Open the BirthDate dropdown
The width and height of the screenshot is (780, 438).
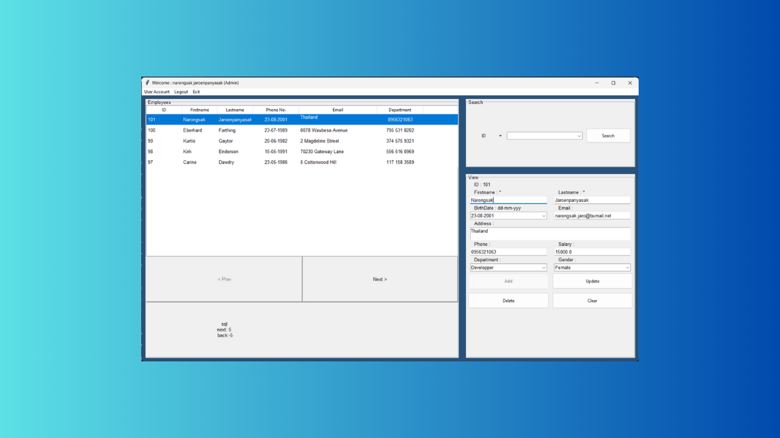click(543, 216)
